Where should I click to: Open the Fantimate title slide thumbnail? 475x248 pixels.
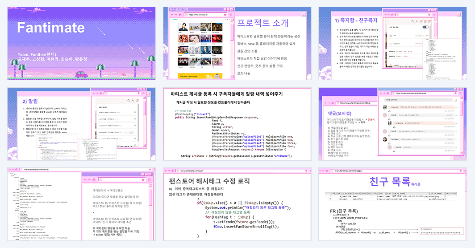(x=82, y=44)
